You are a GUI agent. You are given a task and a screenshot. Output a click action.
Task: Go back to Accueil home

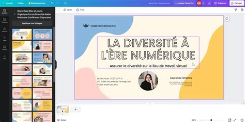pyautogui.click(x=8, y=3)
